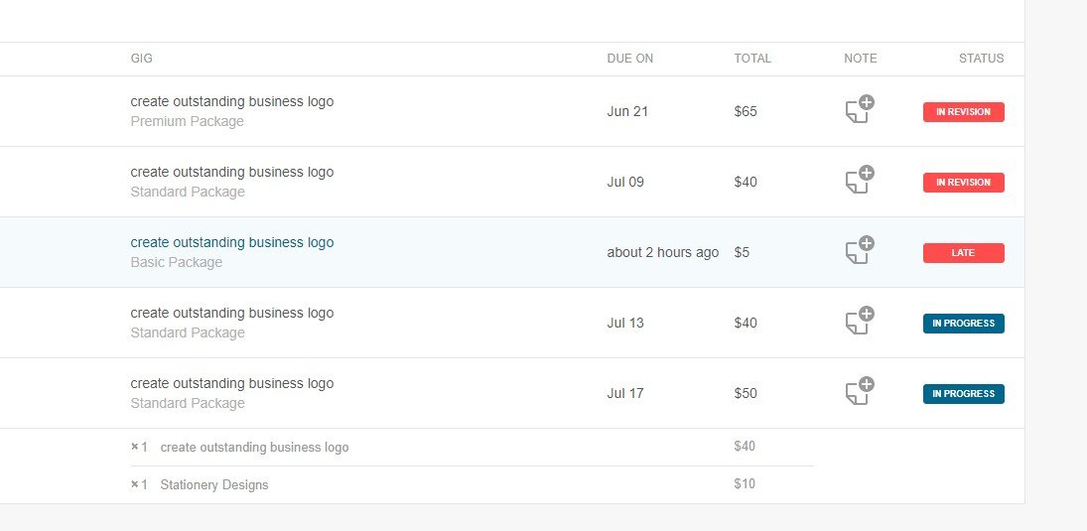Add a note to the Jun 21 order
This screenshot has height=531, width=1087.
click(860, 109)
